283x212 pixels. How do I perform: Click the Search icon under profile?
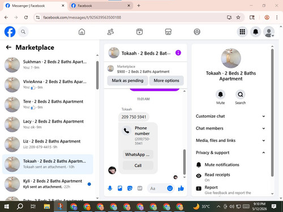(241, 94)
